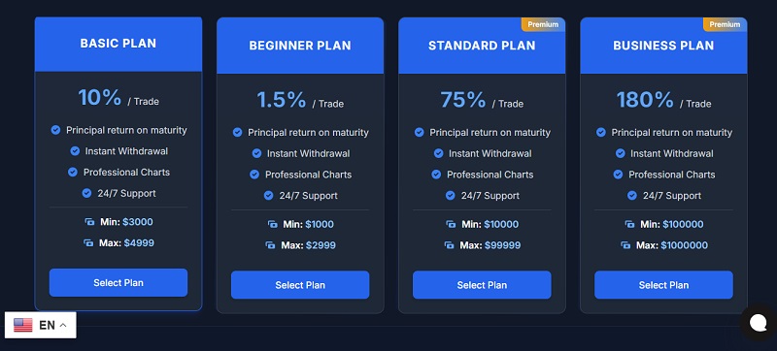Image resolution: width=777 pixels, height=351 pixels.
Task: Click the Premium badge on Business Plan
Action: point(725,24)
